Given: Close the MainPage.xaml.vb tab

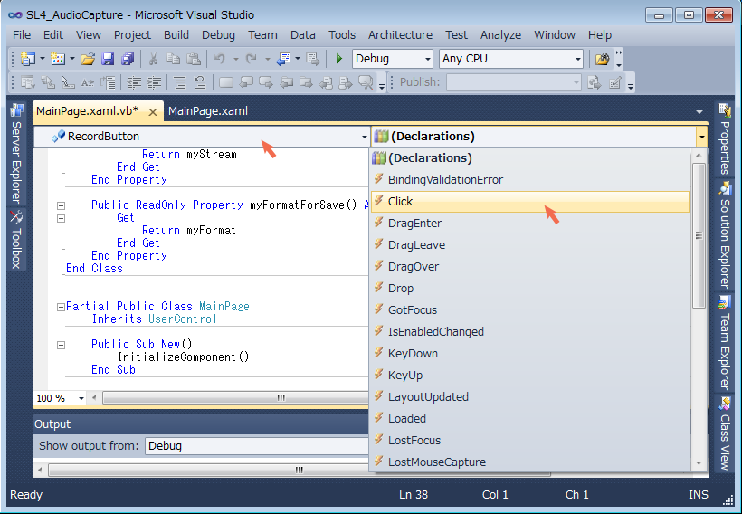Looking at the screenshot, I should pyautogui.click(x=153, y=112).
